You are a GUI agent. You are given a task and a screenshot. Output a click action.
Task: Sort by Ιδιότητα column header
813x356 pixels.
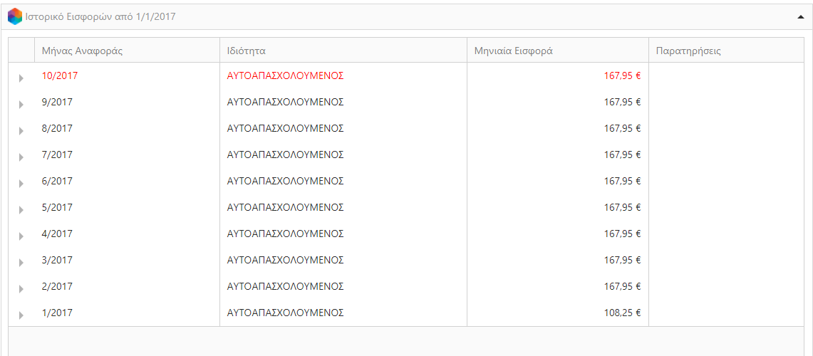(343, 51)
